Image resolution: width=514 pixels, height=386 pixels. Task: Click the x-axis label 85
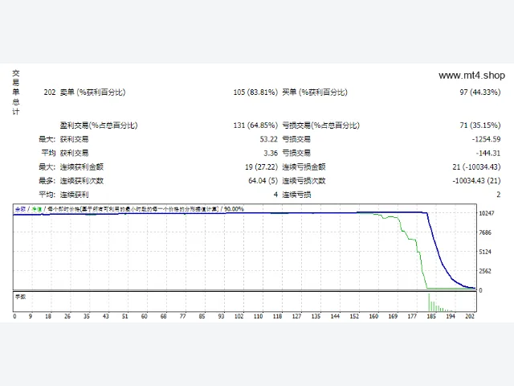[x=202, y=316]
